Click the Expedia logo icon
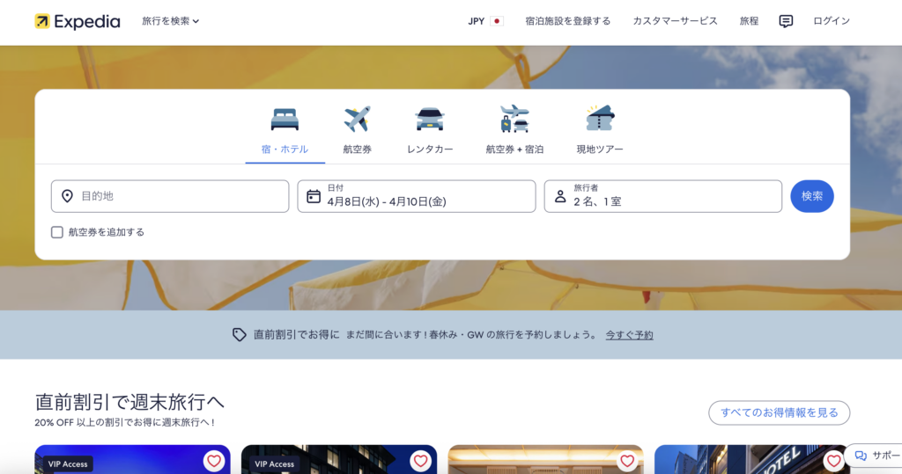 coord(42,21)
